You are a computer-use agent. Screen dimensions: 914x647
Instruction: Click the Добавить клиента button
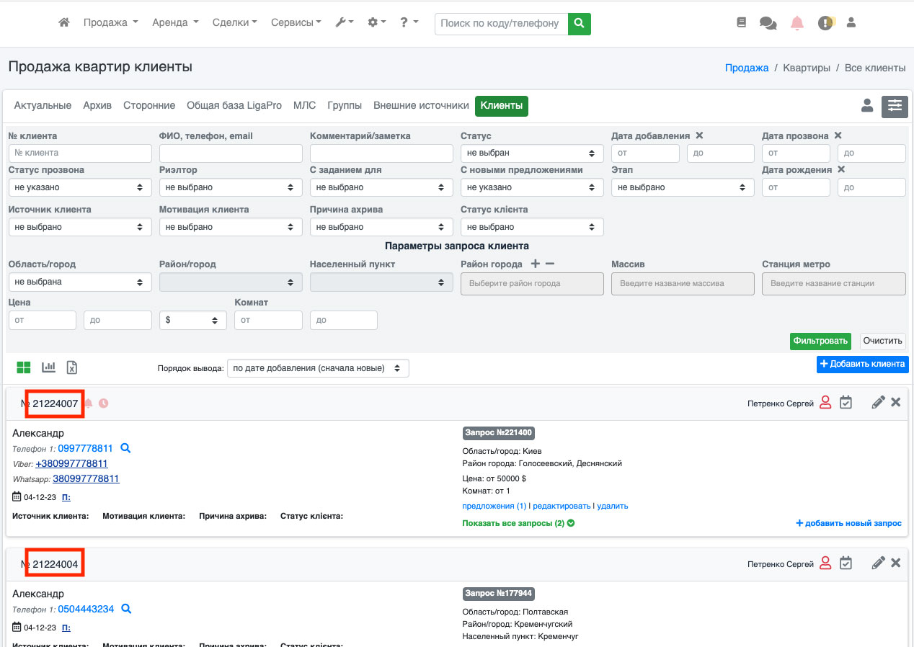[862, 364]
